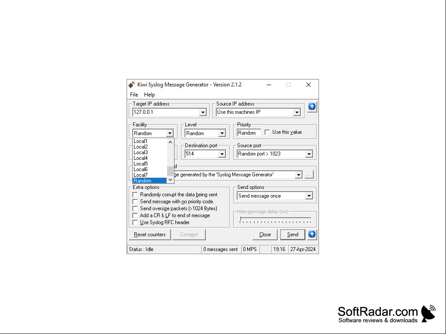Click the 'Status : Idle' status text
The width and height of the screenshot is (446, 334).
click(x=141, y=249)
